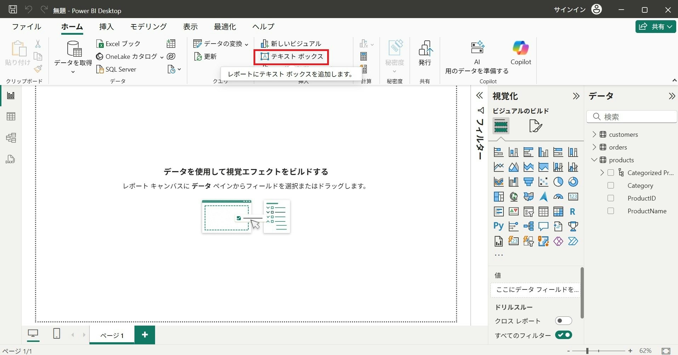Viewport: 678px width, 355px height.
Task: Expand the customers table
Action: click(x=594, y=134)
